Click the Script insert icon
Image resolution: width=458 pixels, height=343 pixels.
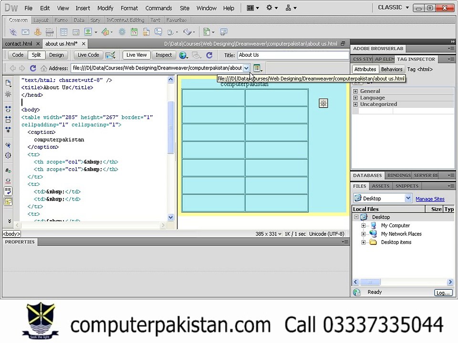(x=187, y=32)
